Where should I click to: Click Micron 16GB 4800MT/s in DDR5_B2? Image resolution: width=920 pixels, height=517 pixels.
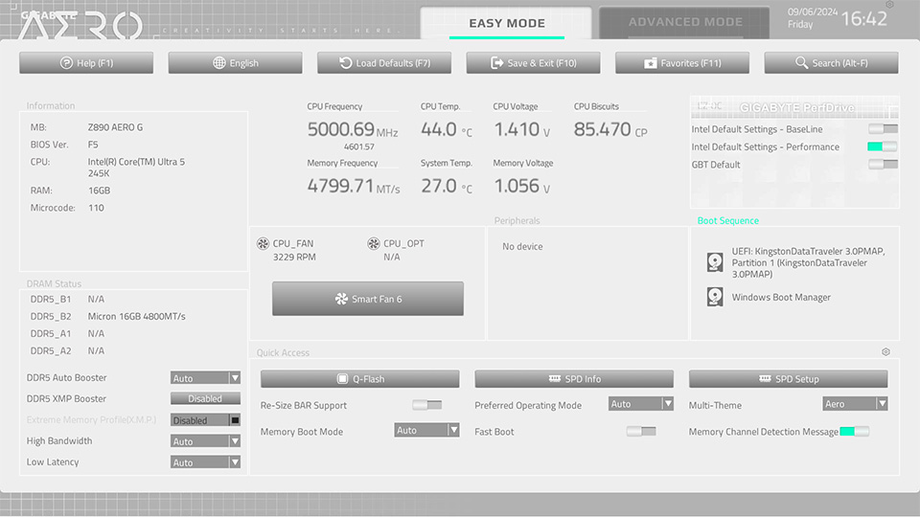click(x=137, y=316)
